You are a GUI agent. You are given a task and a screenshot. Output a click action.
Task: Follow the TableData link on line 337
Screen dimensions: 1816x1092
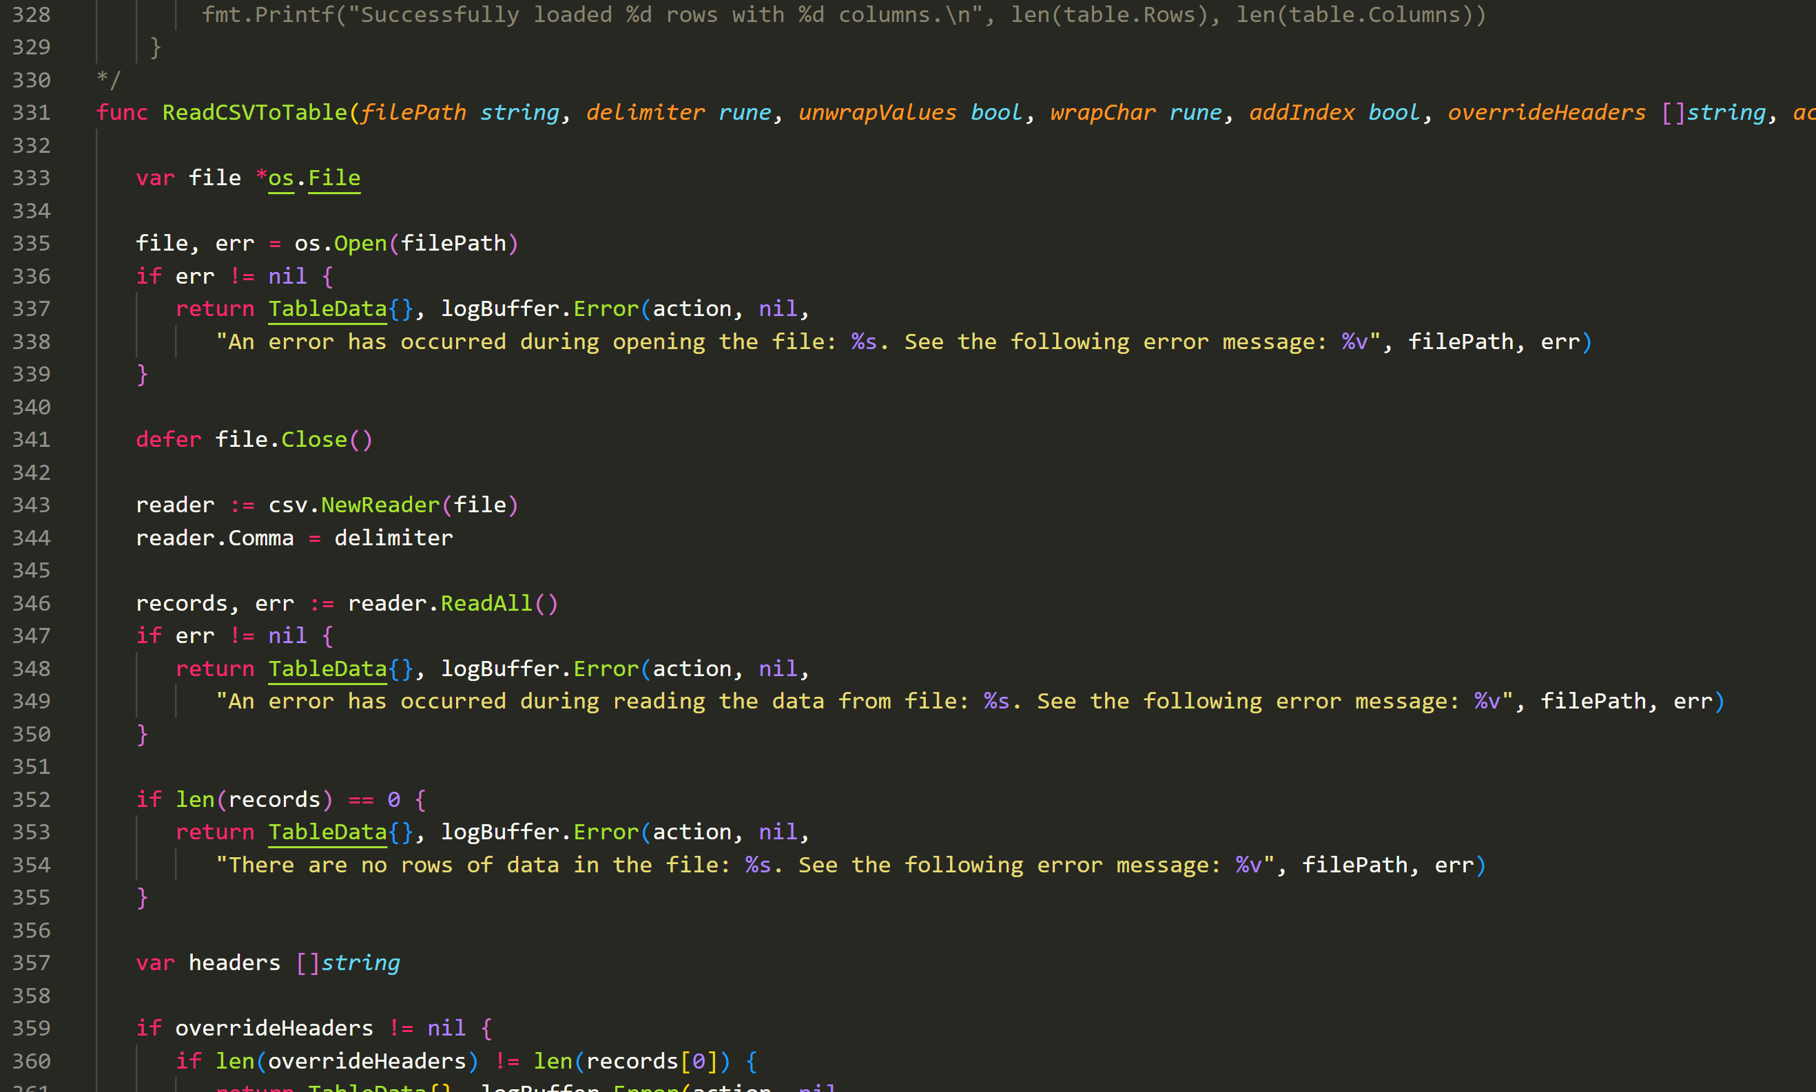(327, 308)
